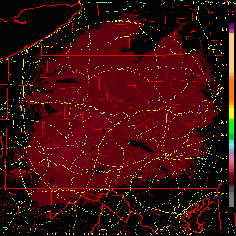
Task: Click the 5.8 value on the scale
Action: point(224,88)
